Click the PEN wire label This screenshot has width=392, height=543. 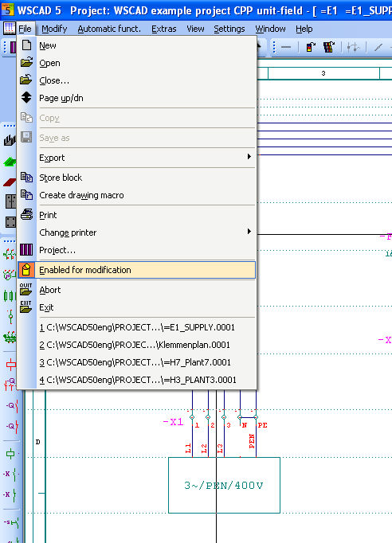click(252, 441)
